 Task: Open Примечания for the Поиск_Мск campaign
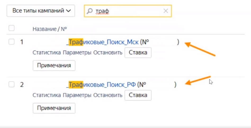54,65
